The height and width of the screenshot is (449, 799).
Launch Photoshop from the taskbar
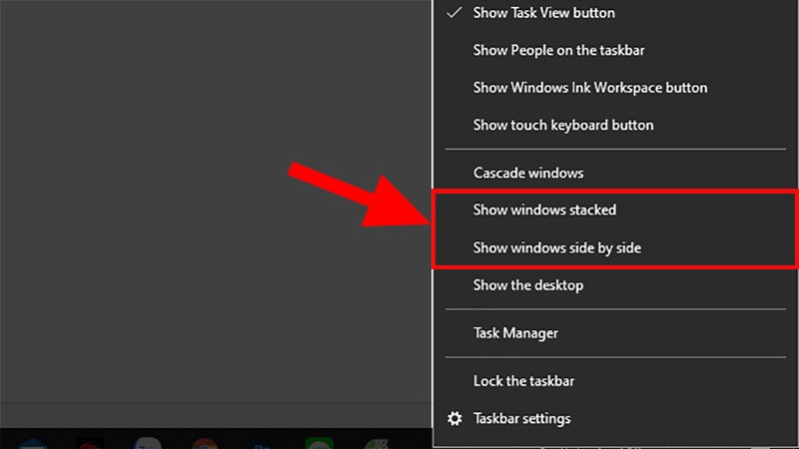point(262,444)
